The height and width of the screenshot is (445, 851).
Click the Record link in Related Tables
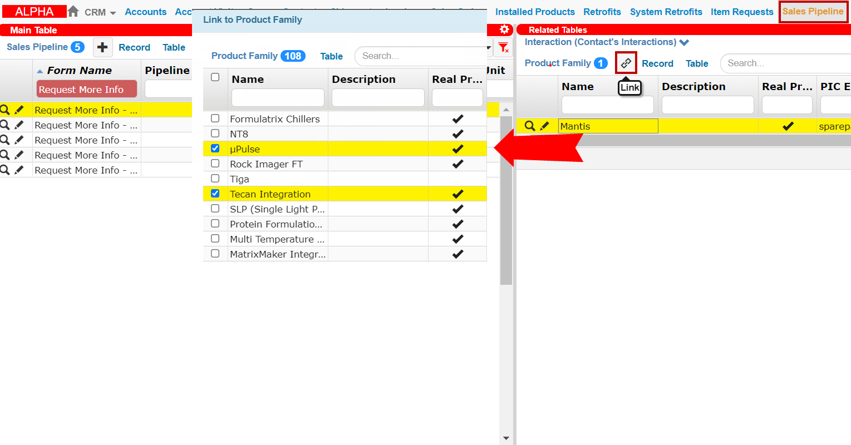pos(657,63)
